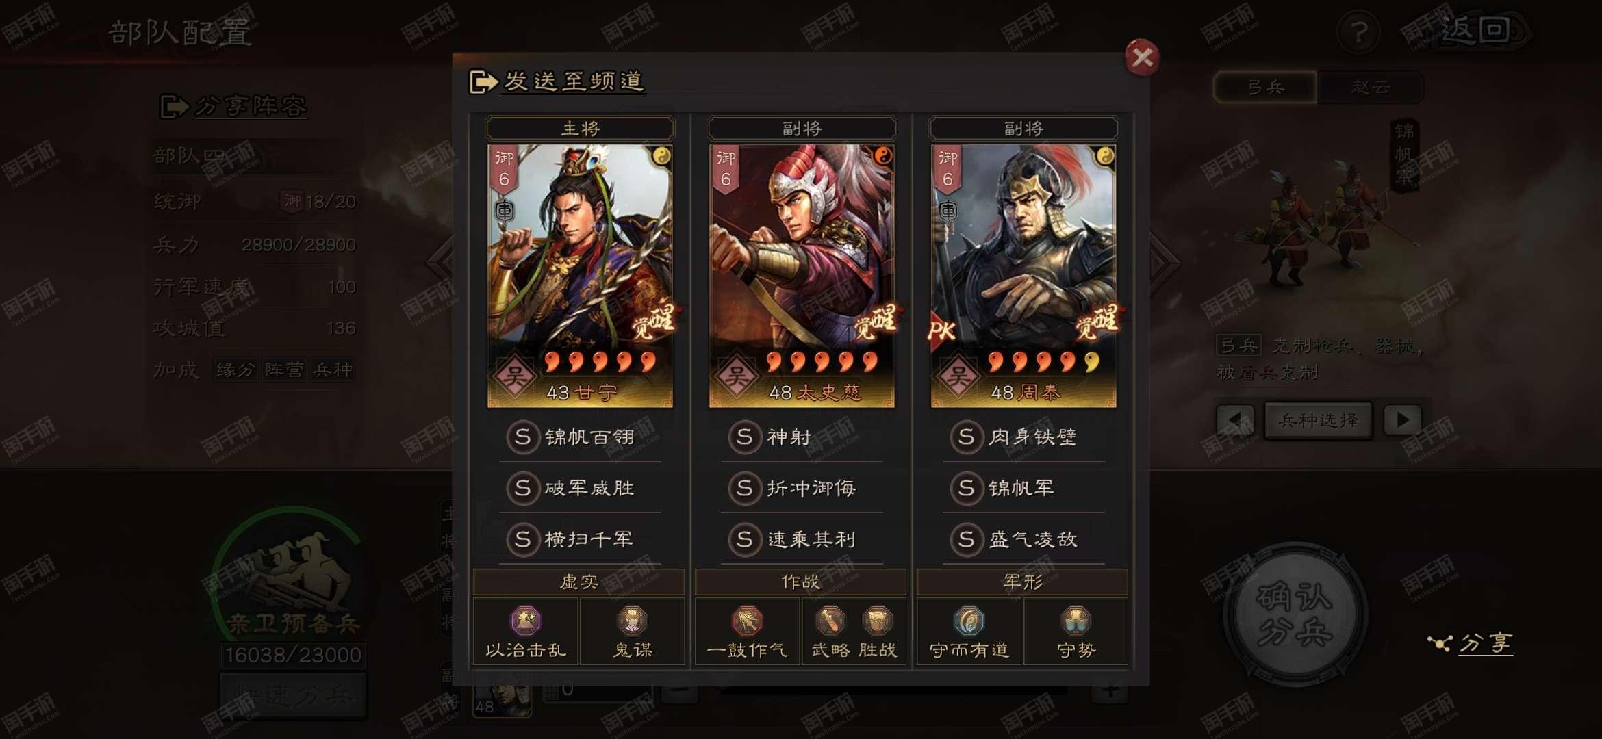Select the 守而有道 formation icon

click(969, 621)
